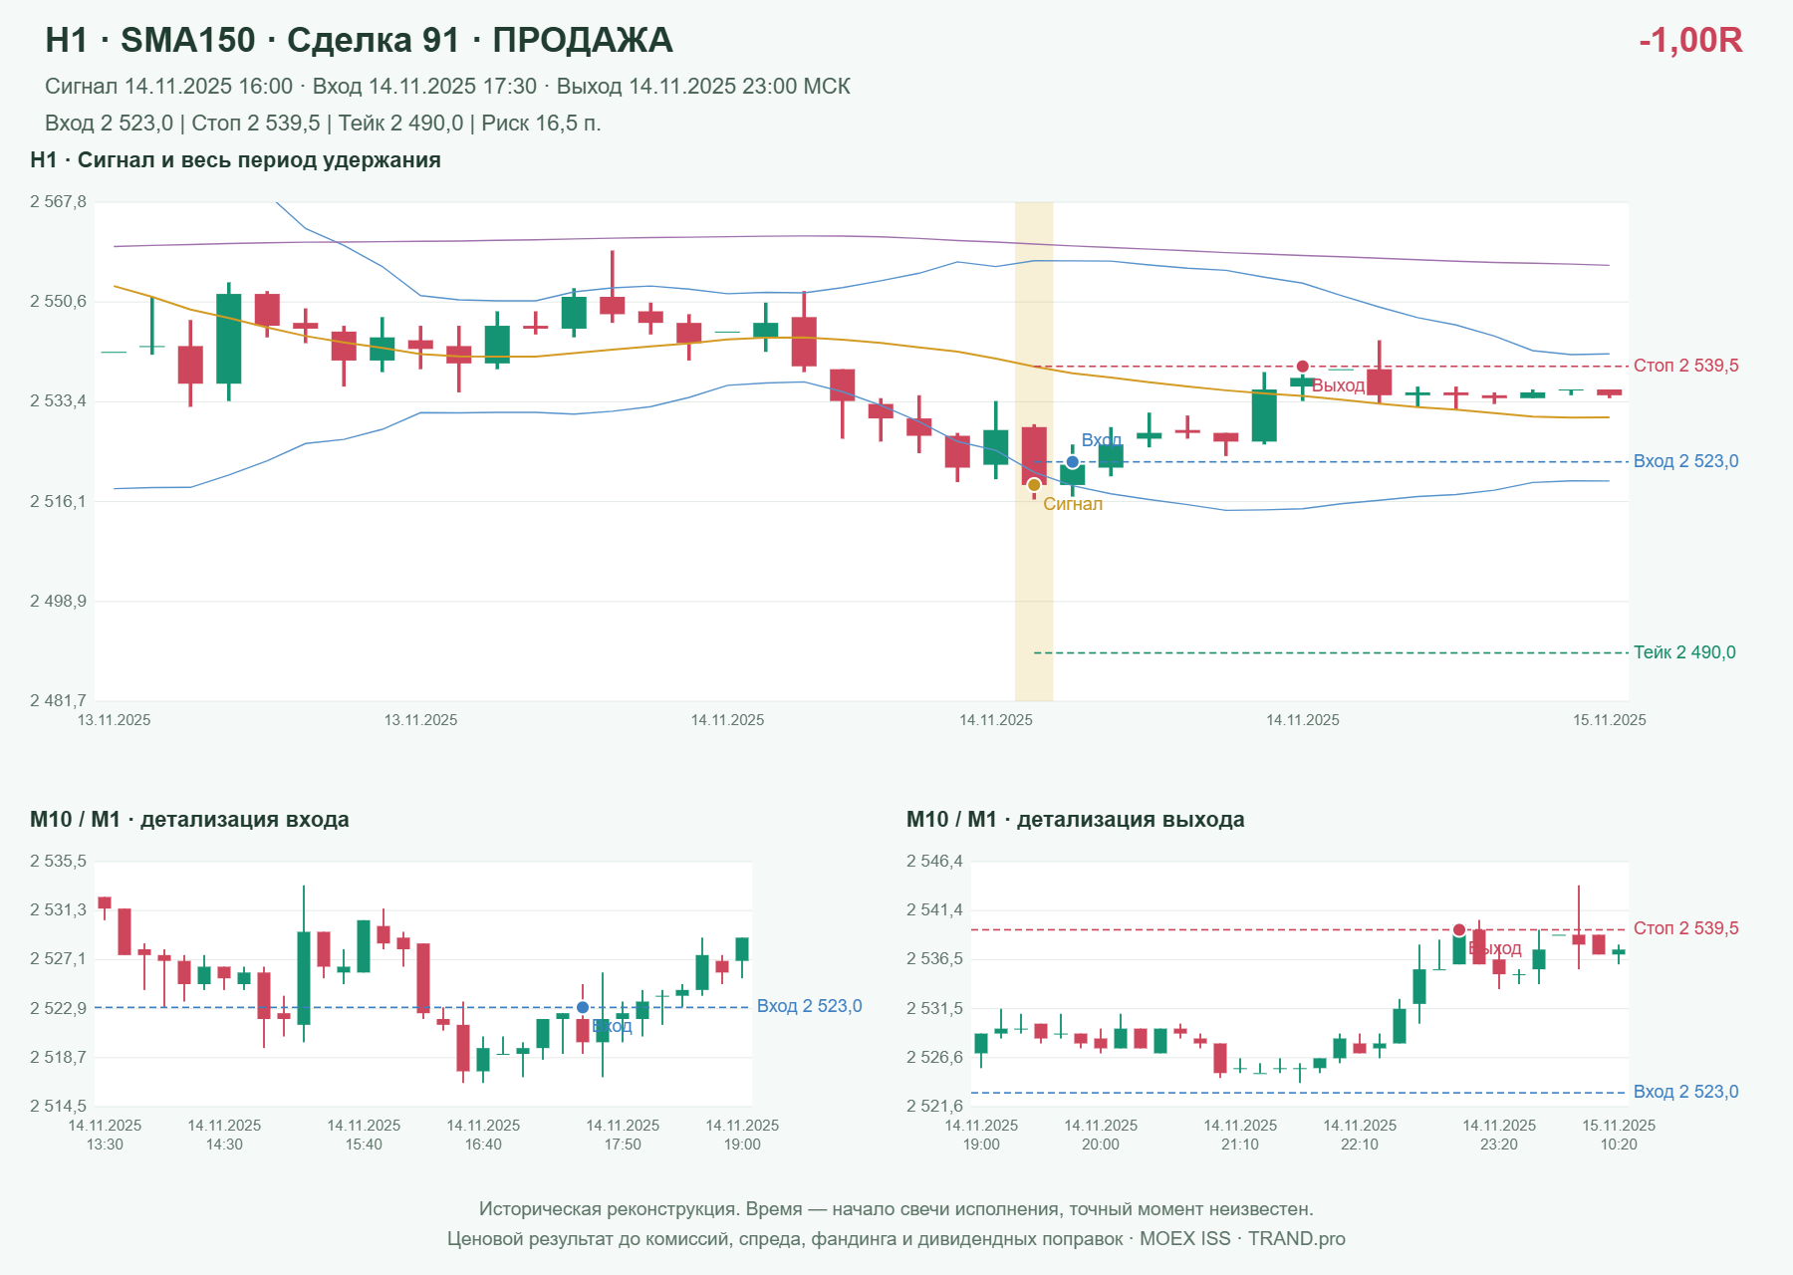Click the 17:50 time label in entry chart
Image resolution: width=1793 pixels, height=1275 pixels.
[x=623, y=1145]
